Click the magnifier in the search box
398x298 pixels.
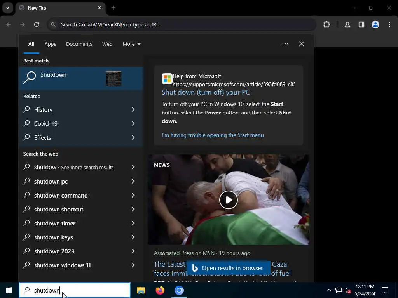tap(27, 290)
